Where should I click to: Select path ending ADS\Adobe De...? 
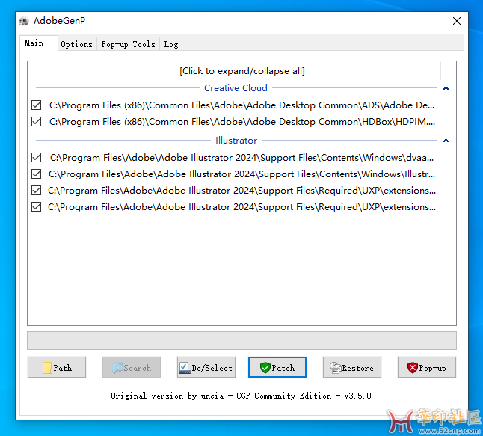[241, 105]
